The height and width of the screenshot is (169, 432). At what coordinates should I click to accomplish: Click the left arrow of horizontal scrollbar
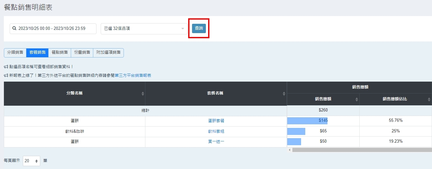[x=290, y=150]
